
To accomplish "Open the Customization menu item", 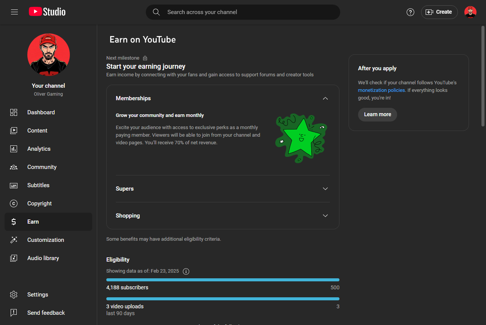I will pos(48,240).
